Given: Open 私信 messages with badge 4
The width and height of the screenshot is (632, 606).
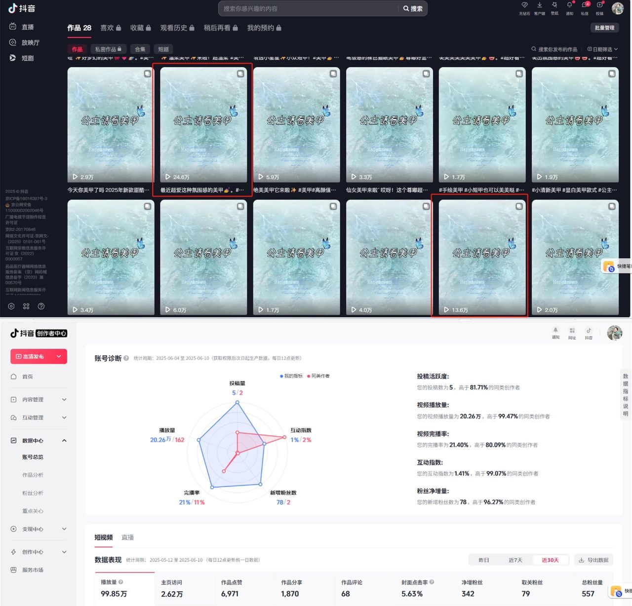Looking at the screenshot, I should (x=585, y=5).
